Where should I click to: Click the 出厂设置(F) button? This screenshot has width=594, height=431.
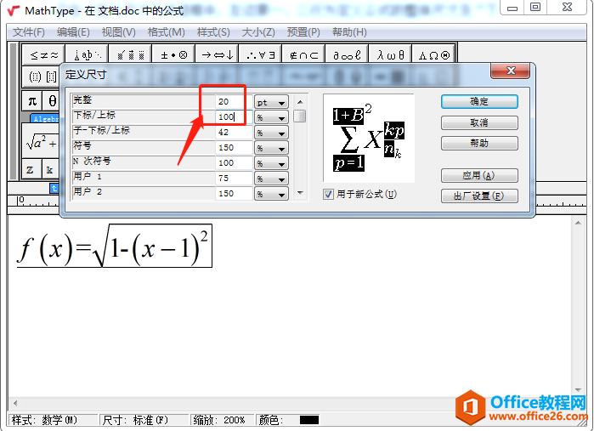pos(479,196)
